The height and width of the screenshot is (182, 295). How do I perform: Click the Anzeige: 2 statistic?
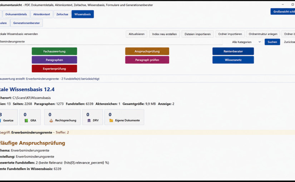point(166,104)
